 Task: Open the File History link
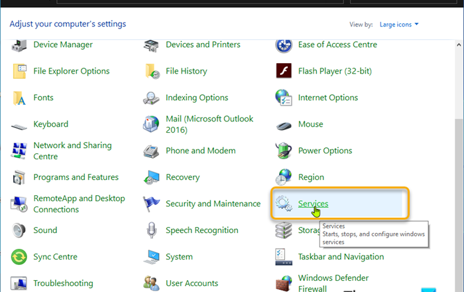click(186, 71)
